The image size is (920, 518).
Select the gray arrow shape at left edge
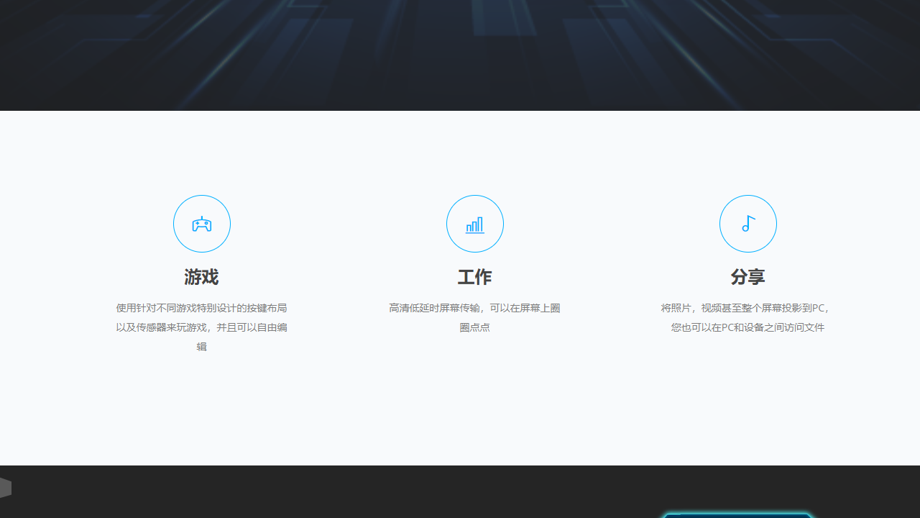tap(4, 487)
